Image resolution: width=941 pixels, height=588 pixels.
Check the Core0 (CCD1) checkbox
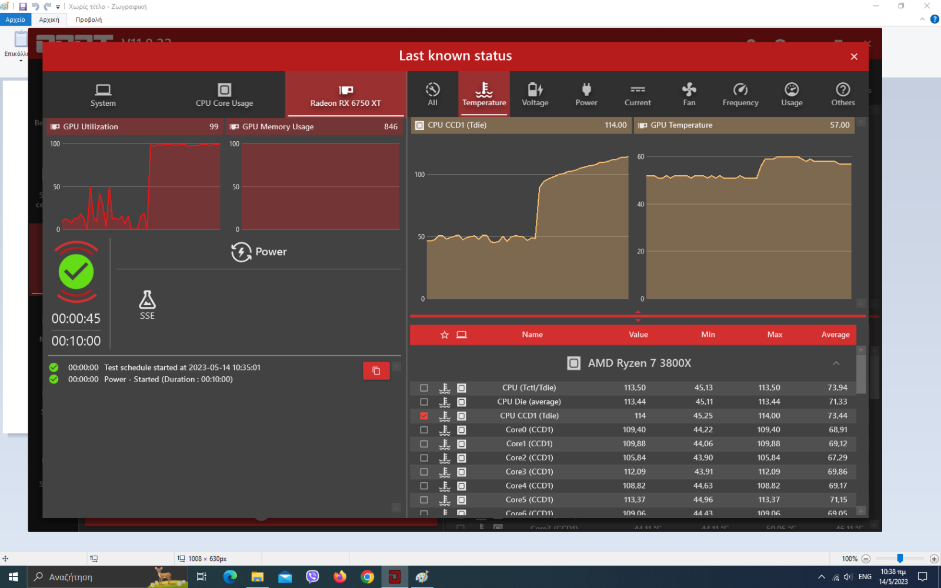424,430
